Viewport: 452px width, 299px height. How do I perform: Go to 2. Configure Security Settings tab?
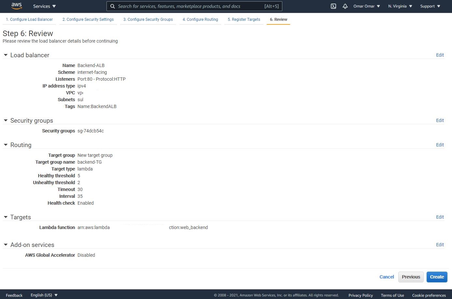point(88,20)
